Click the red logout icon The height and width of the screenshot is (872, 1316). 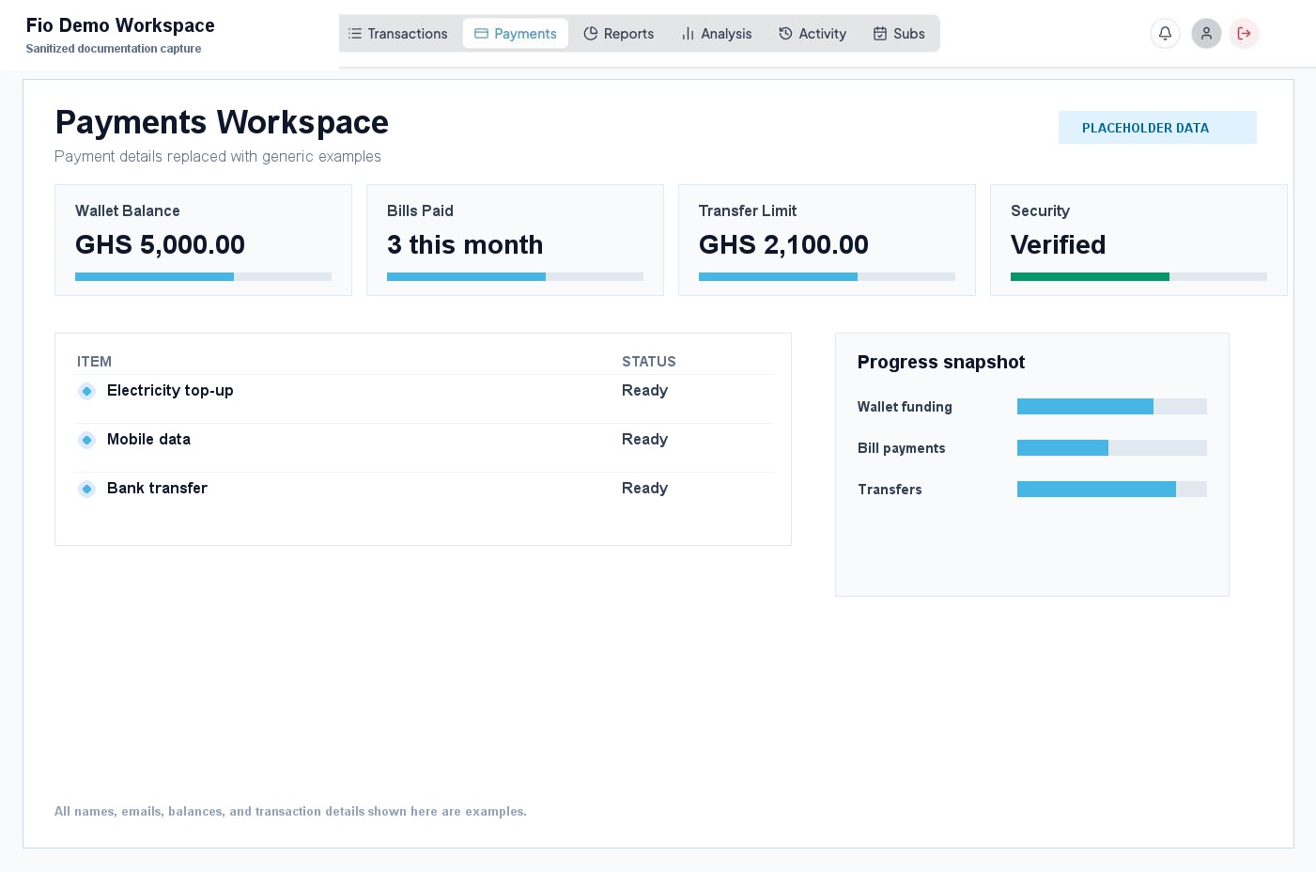coord(1244,34)
